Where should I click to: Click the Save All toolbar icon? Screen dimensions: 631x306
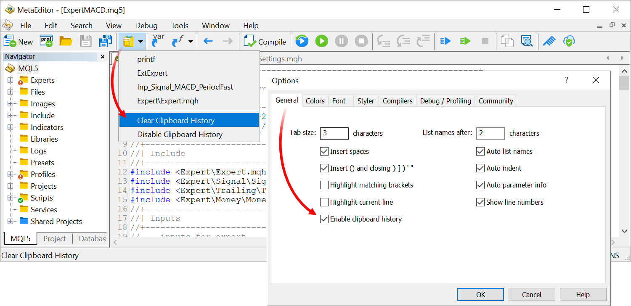coord(105,41)
